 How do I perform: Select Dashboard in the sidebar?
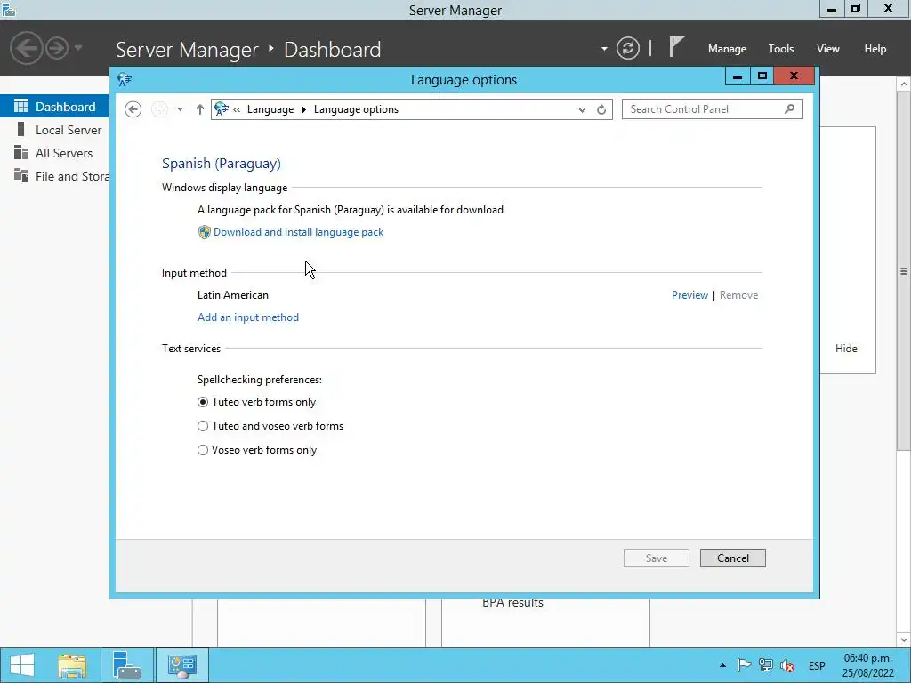(54, 107)
